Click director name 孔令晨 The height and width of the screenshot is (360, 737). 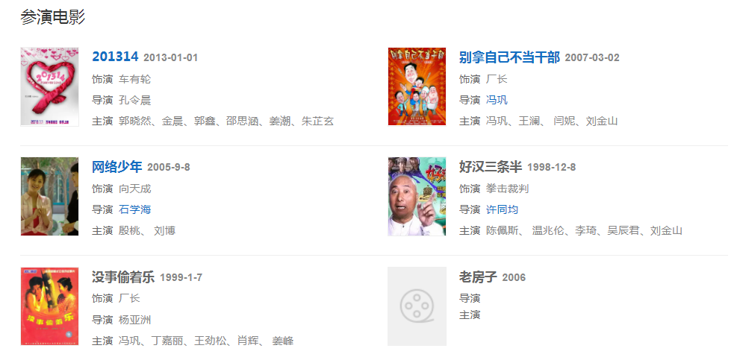[x=135, y=100]
